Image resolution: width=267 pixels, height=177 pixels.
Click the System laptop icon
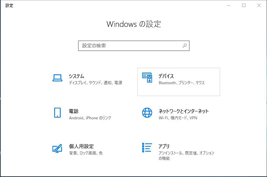click(57, 78)
